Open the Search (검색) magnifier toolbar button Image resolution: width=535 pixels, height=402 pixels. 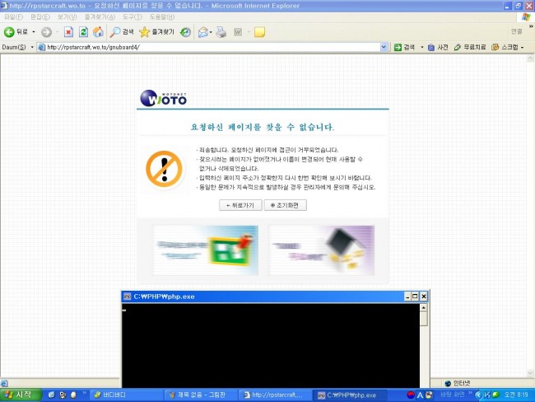(122, 32)
